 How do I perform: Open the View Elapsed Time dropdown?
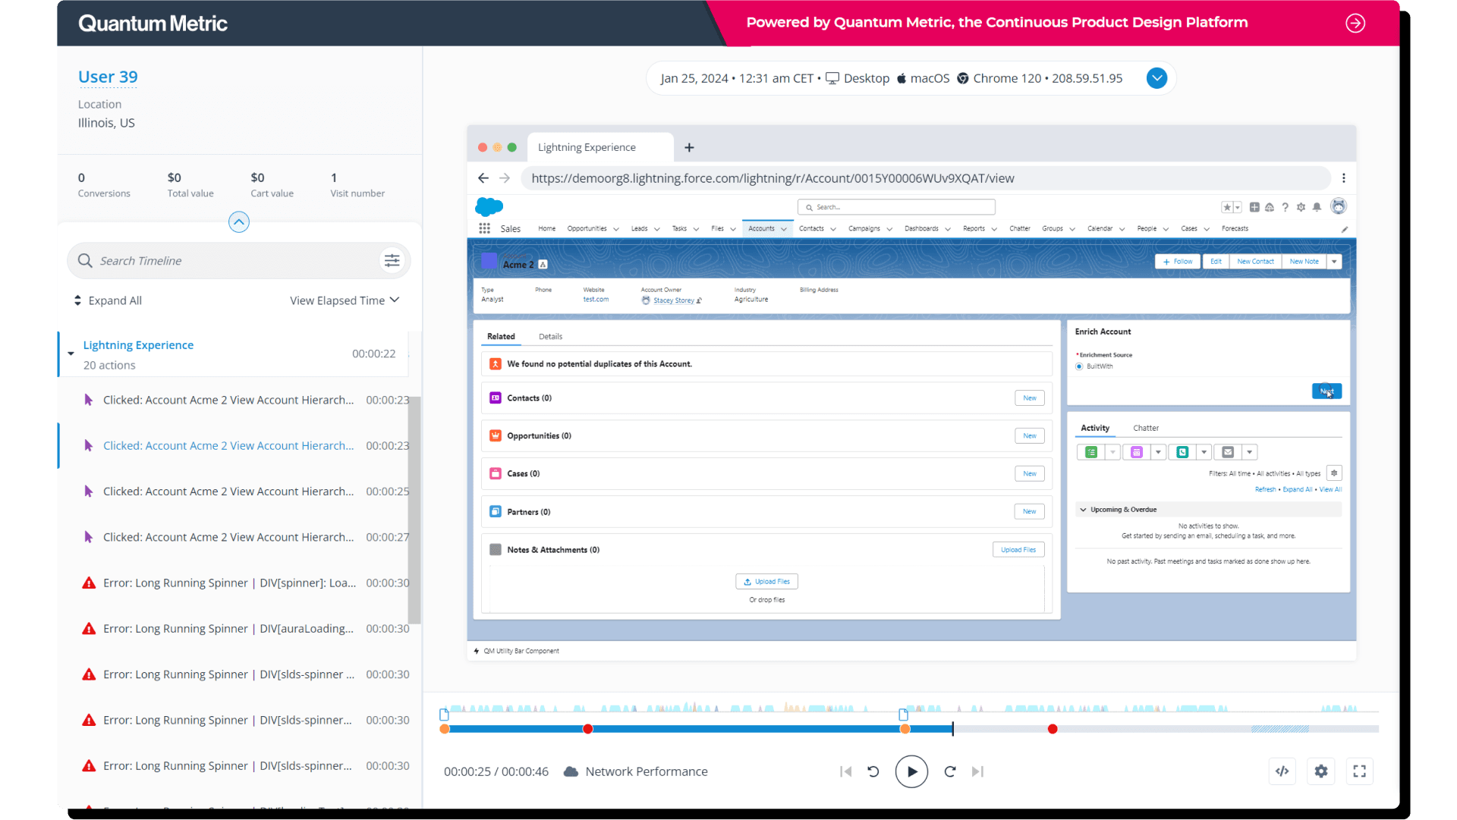click(x=345, y=300)
